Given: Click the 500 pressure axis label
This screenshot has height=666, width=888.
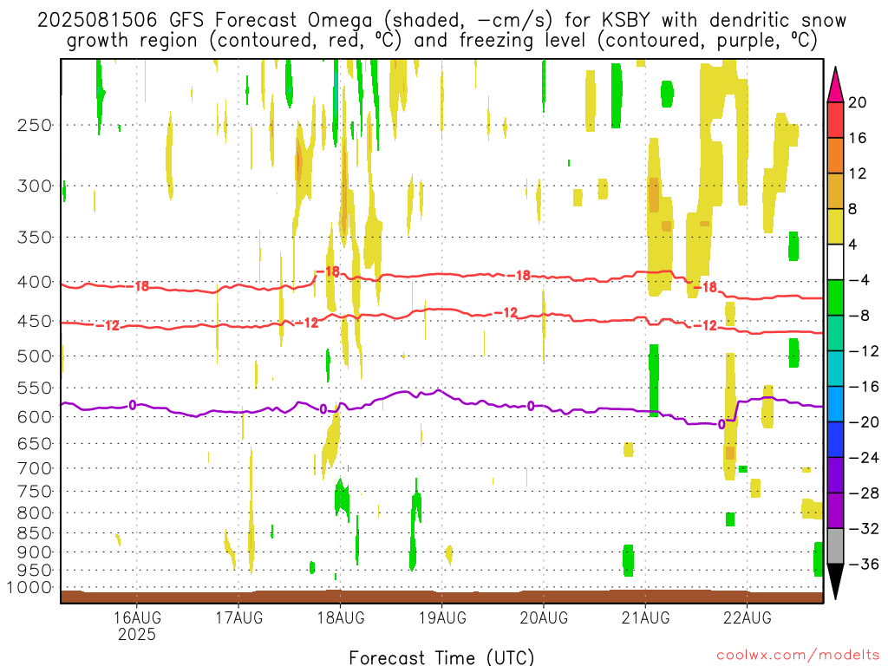Looking at the screenshot, I should coord(35,356).
